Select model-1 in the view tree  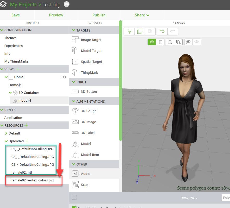tap(25, 100)
